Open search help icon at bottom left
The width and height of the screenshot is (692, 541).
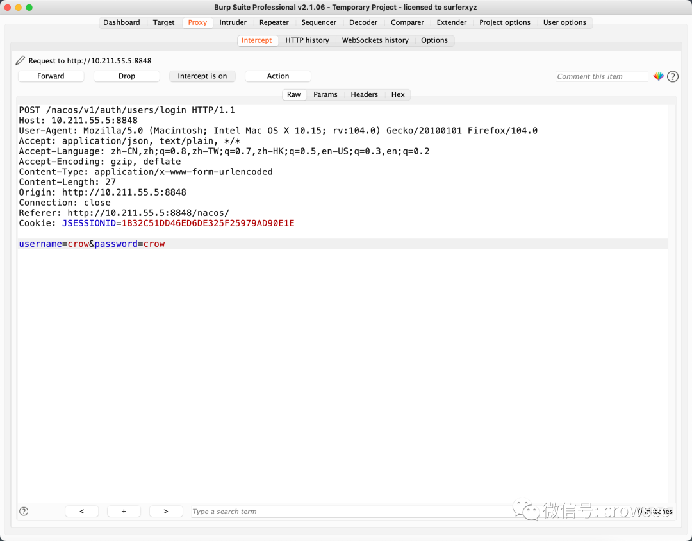point(24,512)
